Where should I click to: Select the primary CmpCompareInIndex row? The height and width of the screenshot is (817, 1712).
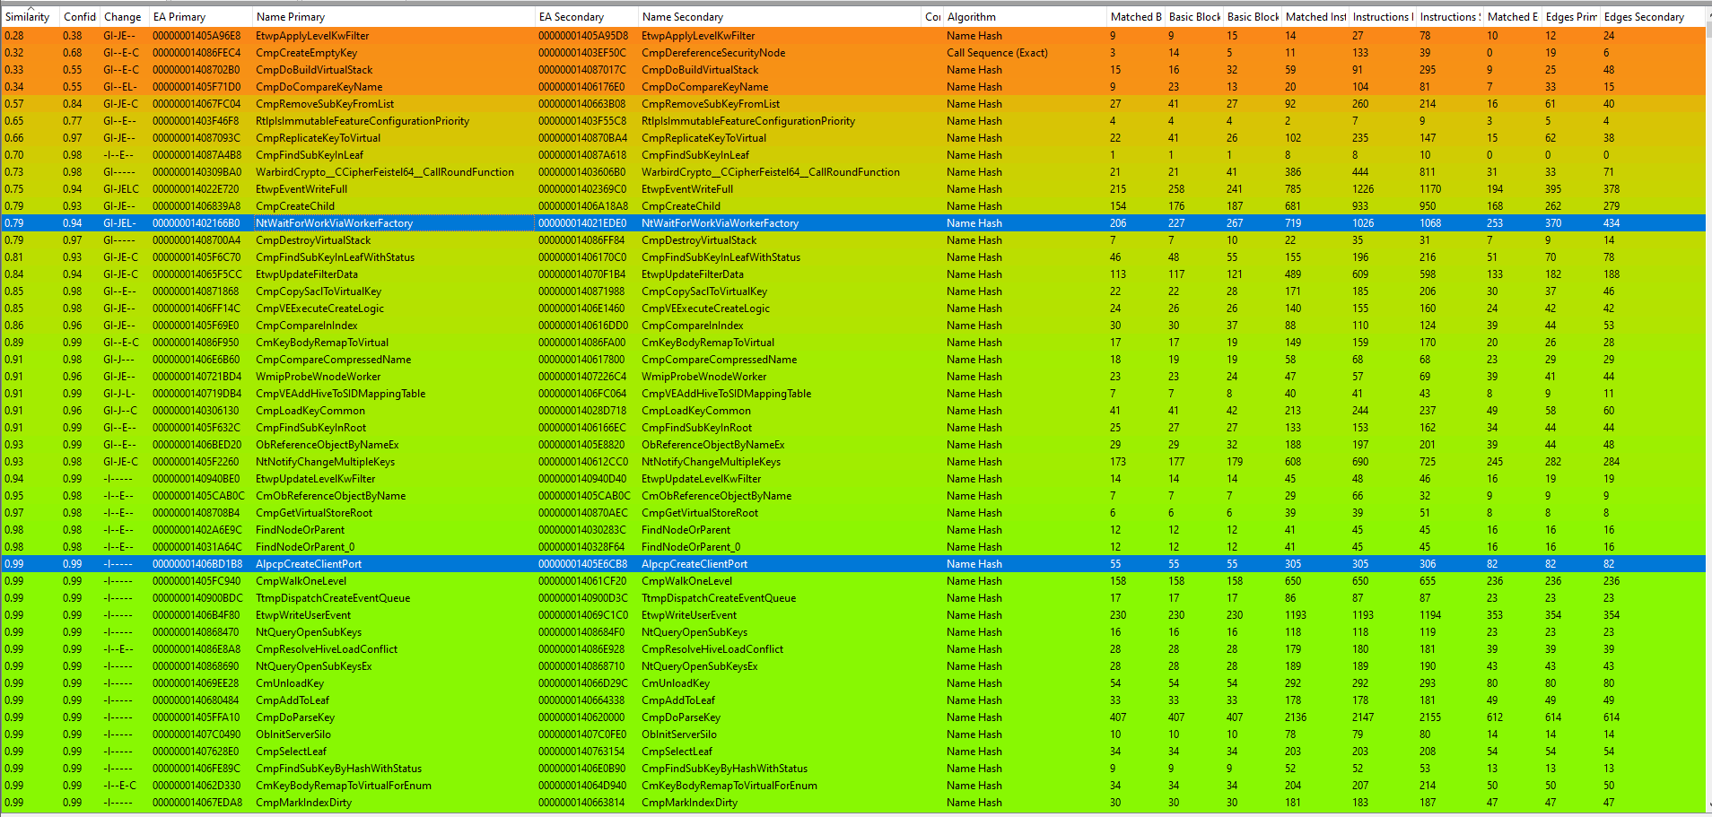point(307,326)
